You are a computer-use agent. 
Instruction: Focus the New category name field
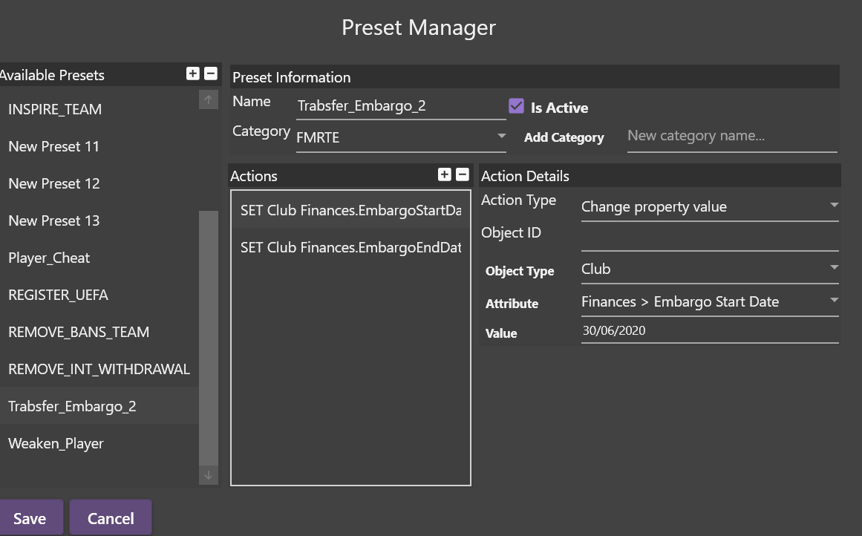point(731,136)
